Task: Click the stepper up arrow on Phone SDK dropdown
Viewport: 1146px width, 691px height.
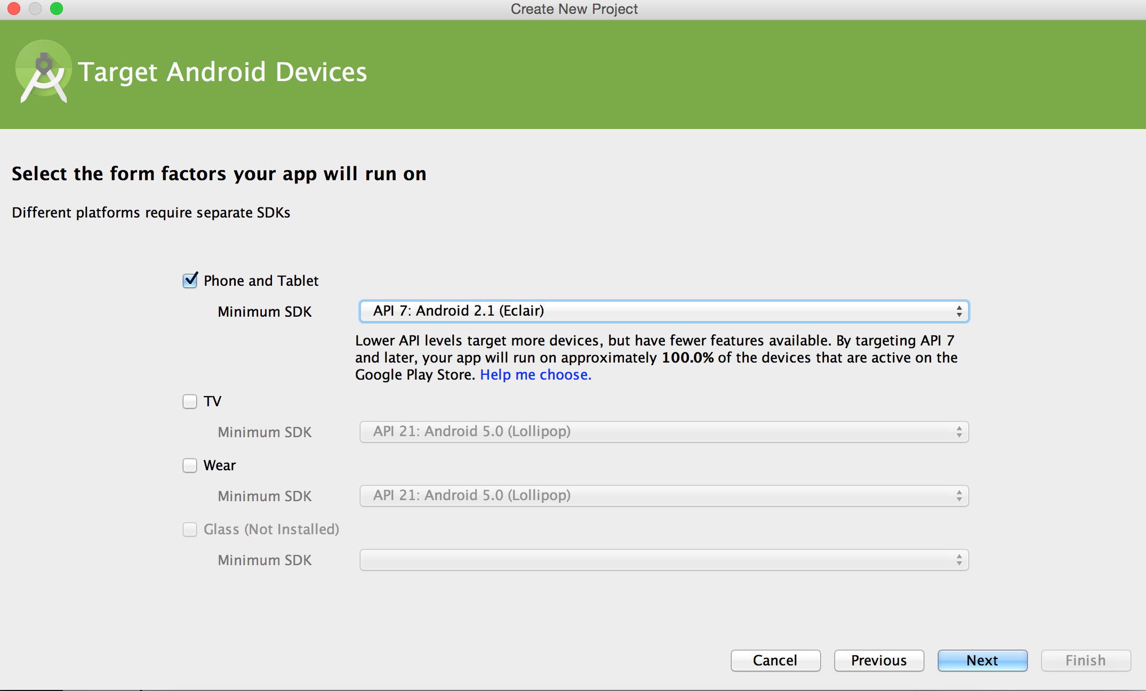Action: [x=959, y=308]
